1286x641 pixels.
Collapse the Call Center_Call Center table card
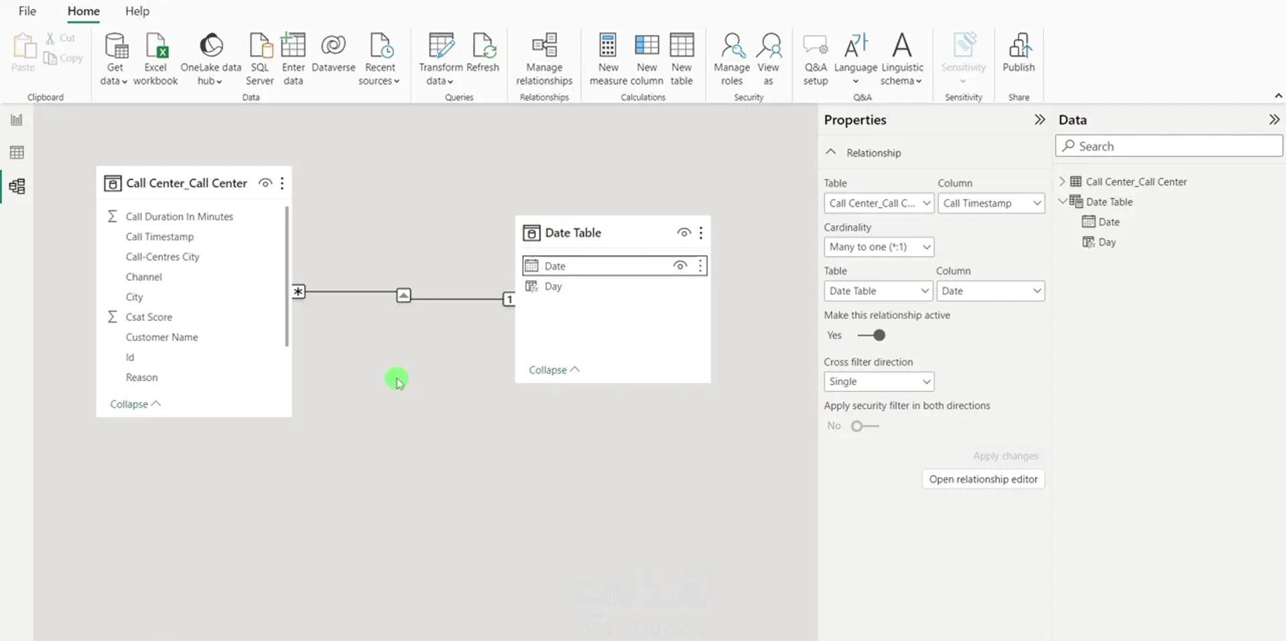click(x=135, y=404)
